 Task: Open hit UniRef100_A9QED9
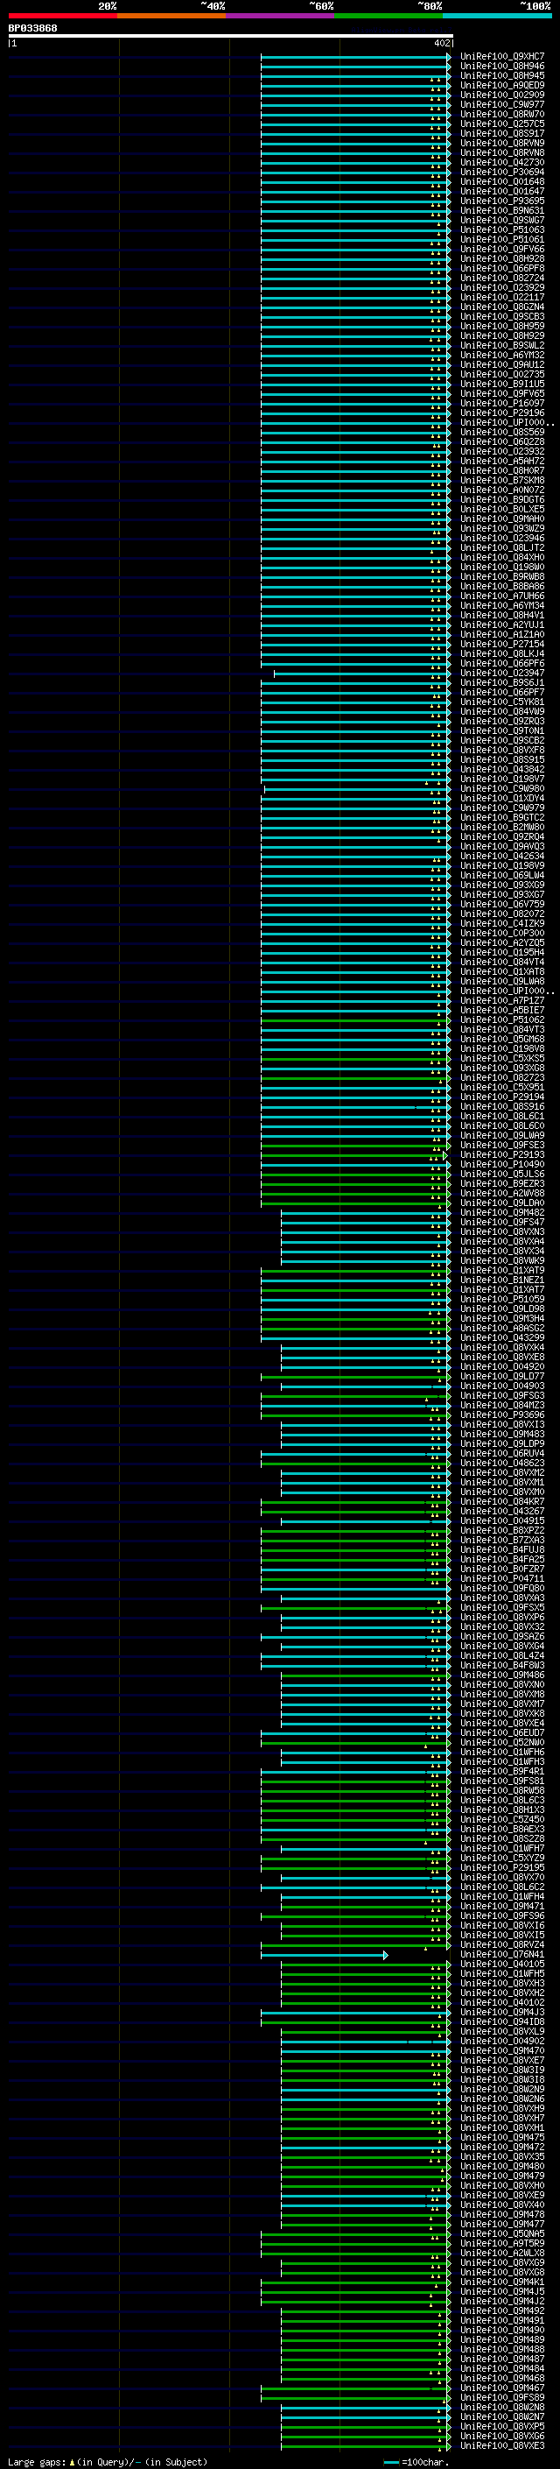(x=502, y=85)
